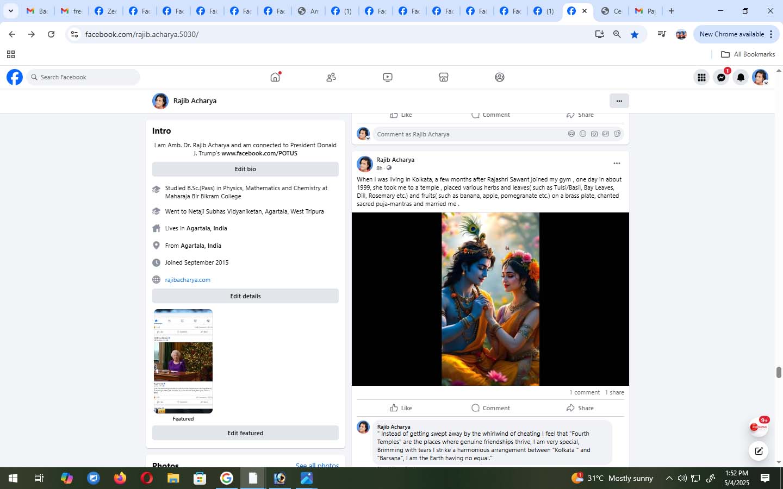
Task: Close the active Facebook tab
Action: tap(585, 11)
